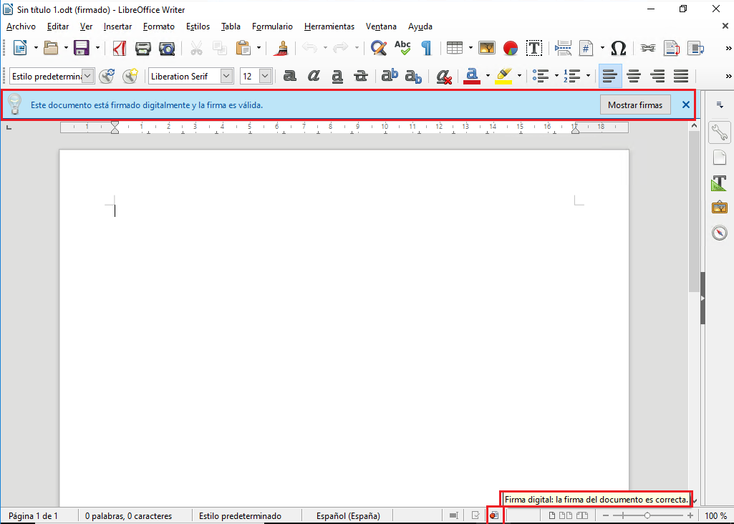734x524 pixels.
Task: Open the font size dropdown
Action: point(265,76)
